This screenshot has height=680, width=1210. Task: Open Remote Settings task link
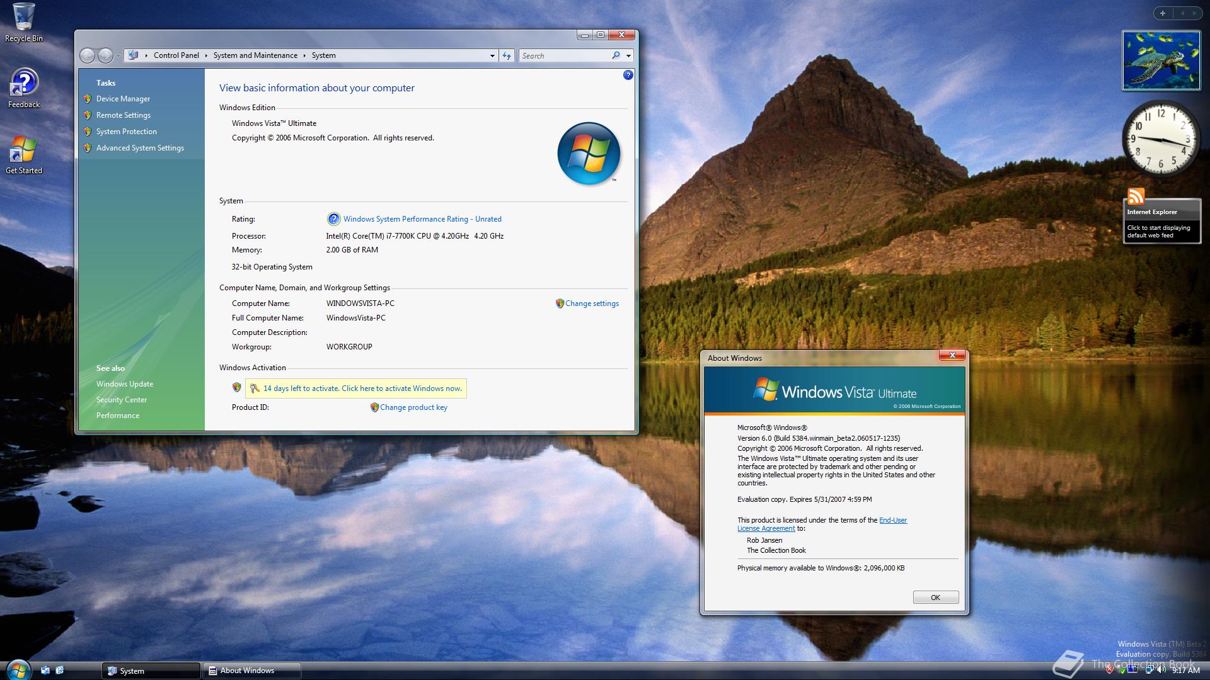tap(124, 115)
